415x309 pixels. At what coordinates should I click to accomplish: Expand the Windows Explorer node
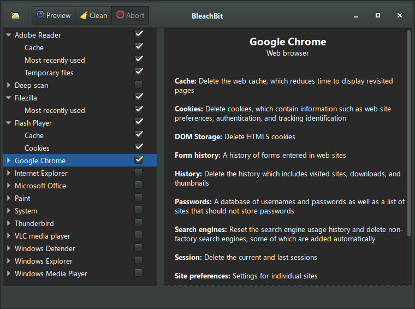pyautogui.click(x=9, y=261)
